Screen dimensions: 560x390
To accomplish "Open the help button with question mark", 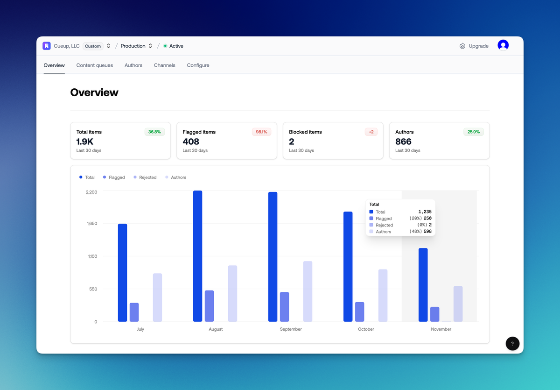I will [x=512, y=343].
